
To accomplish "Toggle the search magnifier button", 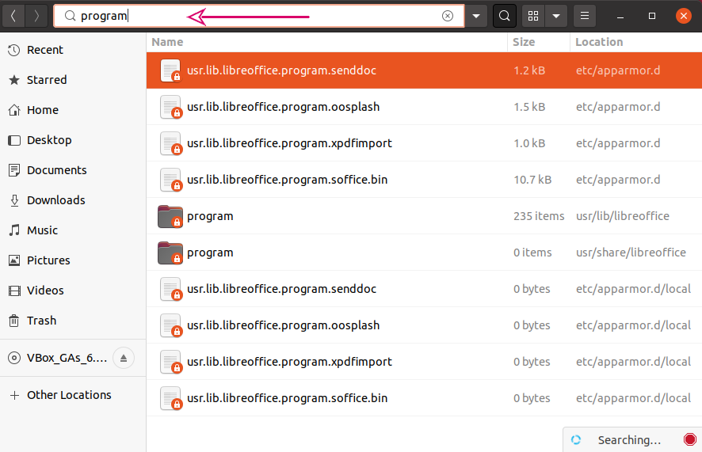I will click(x=505, y=16).
